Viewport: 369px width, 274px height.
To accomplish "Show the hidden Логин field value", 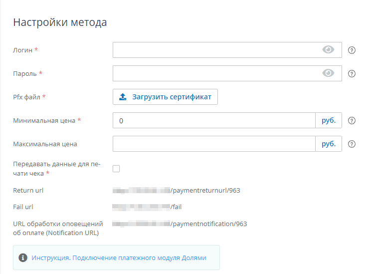I will click(328, 50).
